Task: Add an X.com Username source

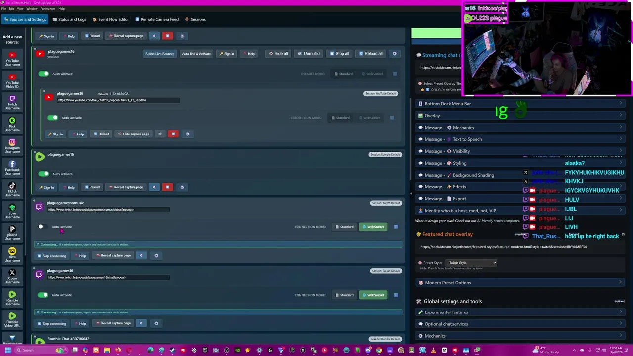Action: click(x=12, y=276)
